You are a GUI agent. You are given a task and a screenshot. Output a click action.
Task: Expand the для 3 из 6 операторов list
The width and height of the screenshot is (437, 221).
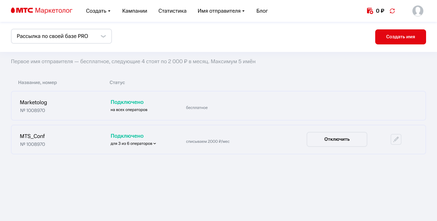point(133,143)
